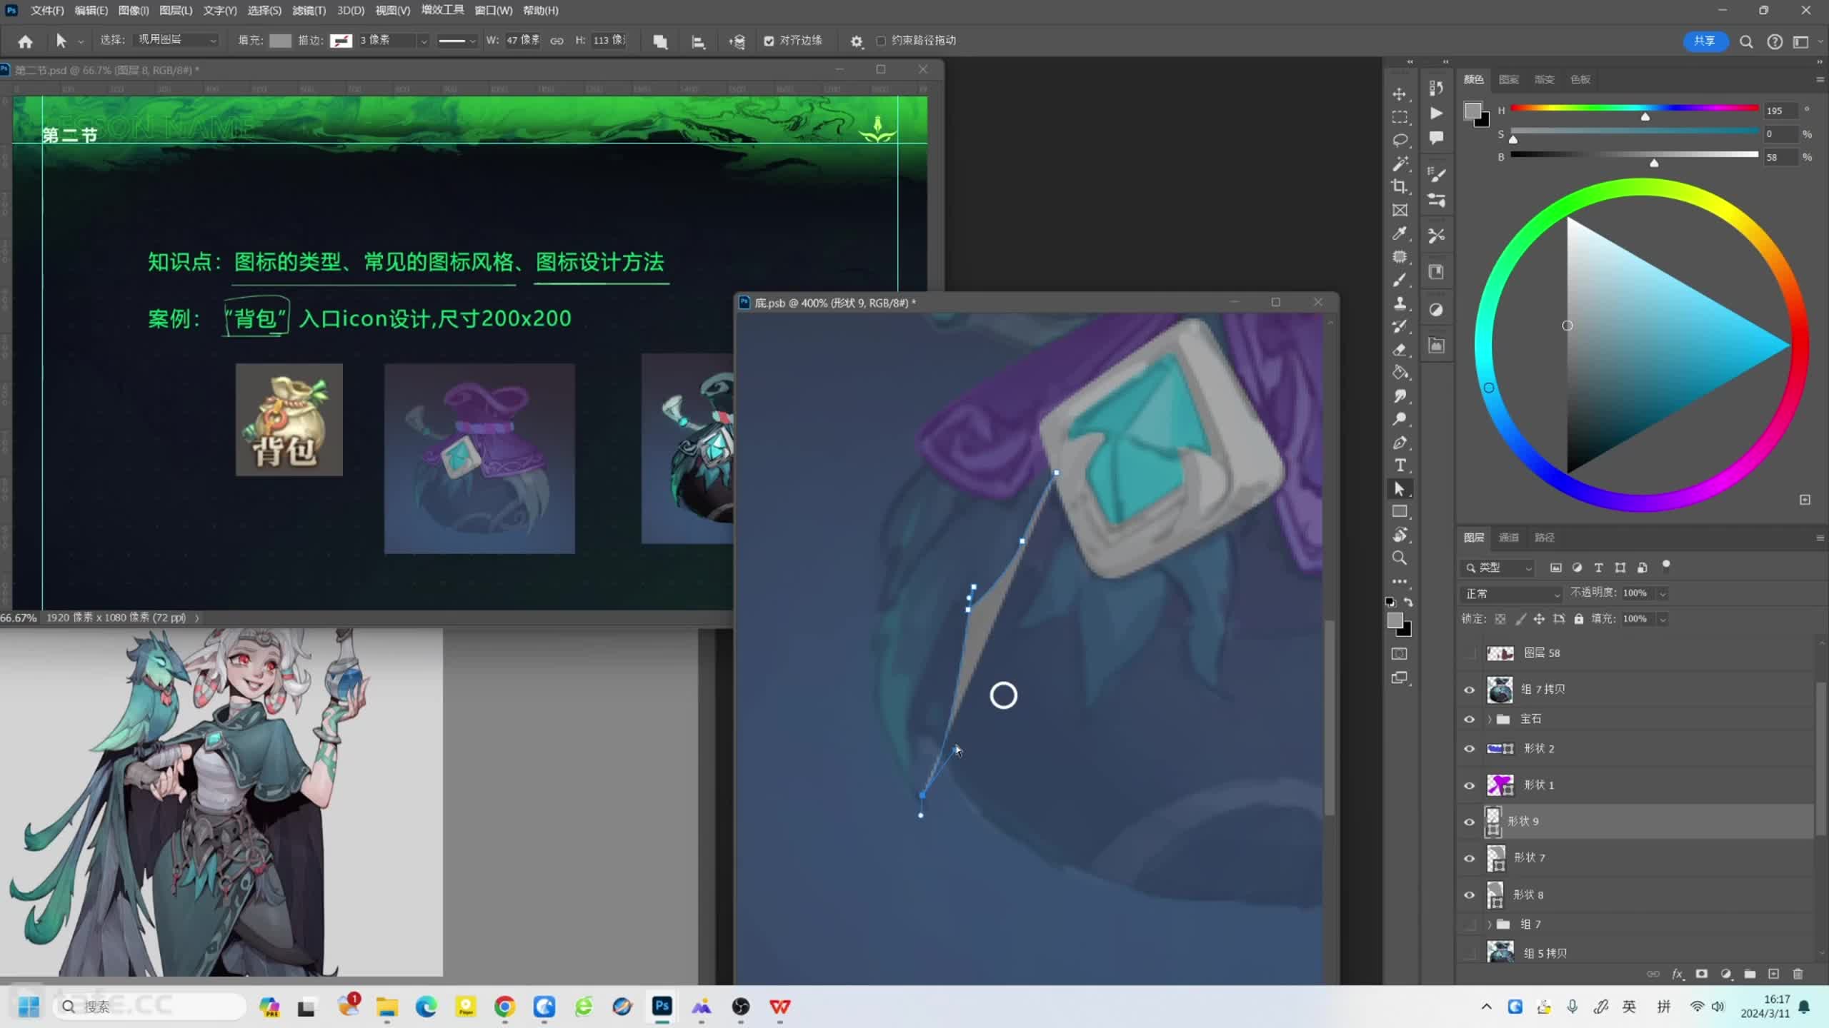Hide the 形状 2 layer
1829x1028 pixels.
tap(1469, 749)
